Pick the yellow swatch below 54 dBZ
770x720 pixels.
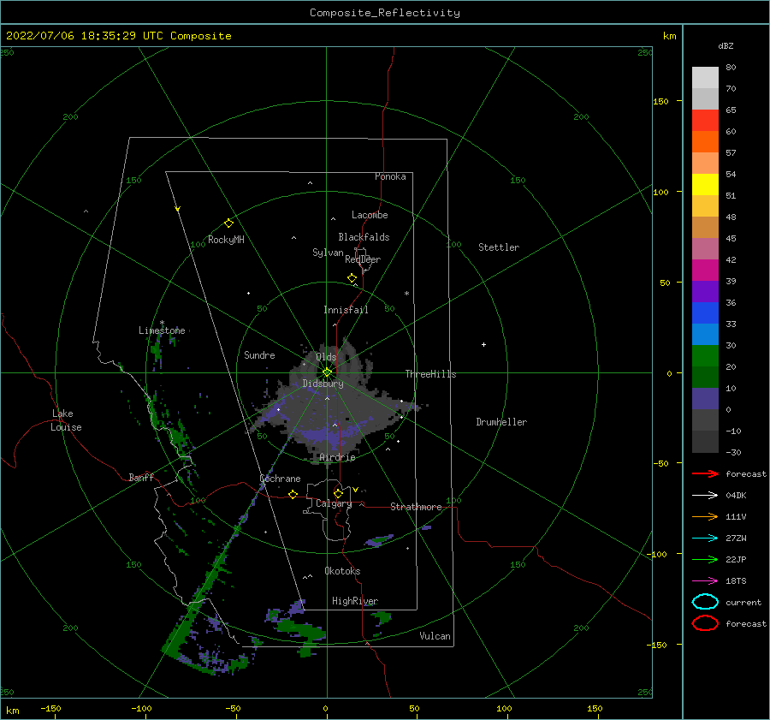pos(705,185)
